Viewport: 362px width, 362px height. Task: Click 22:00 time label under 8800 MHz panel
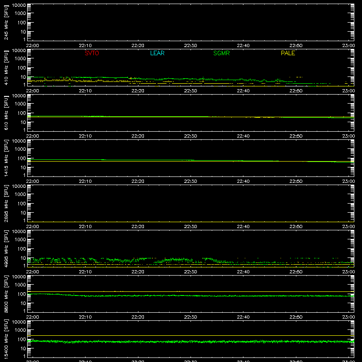pyautogui.click(x=33, y=317)
